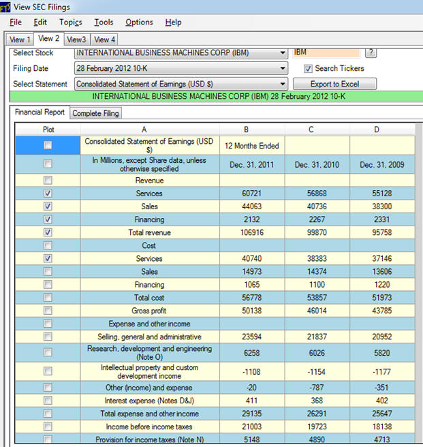This screenshot has height=447, width=423.
Task: Select the Financial Report tab
Action: click(40, 112)
